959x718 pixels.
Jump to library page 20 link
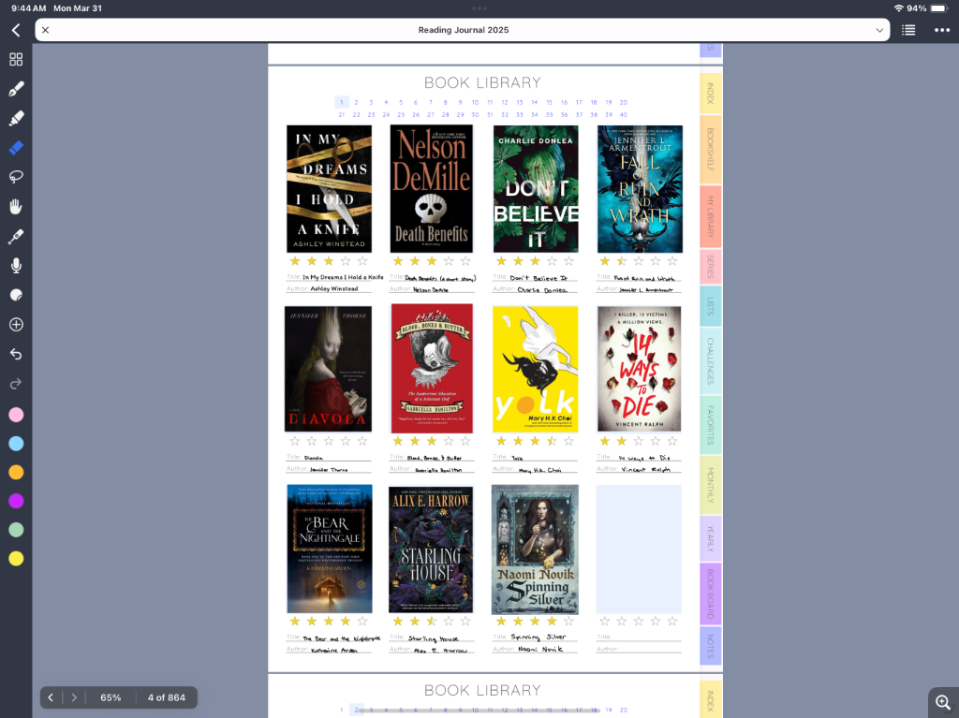tap(623, 103)
